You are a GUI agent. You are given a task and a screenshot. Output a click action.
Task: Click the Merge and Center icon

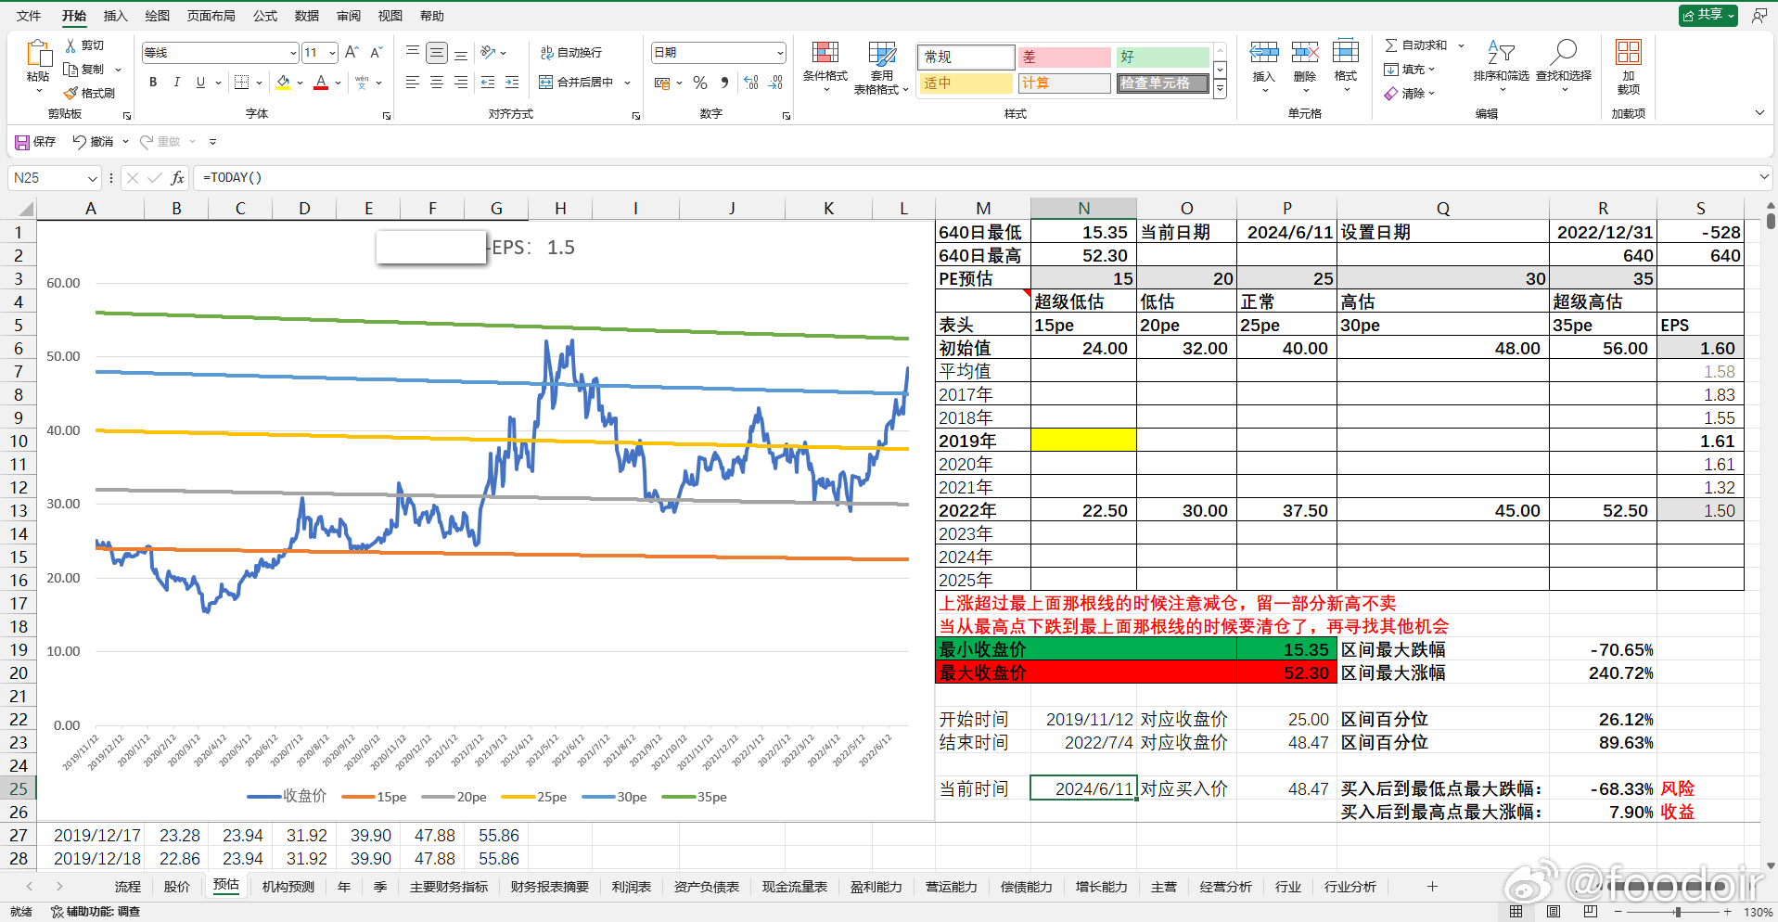point(546,83)
